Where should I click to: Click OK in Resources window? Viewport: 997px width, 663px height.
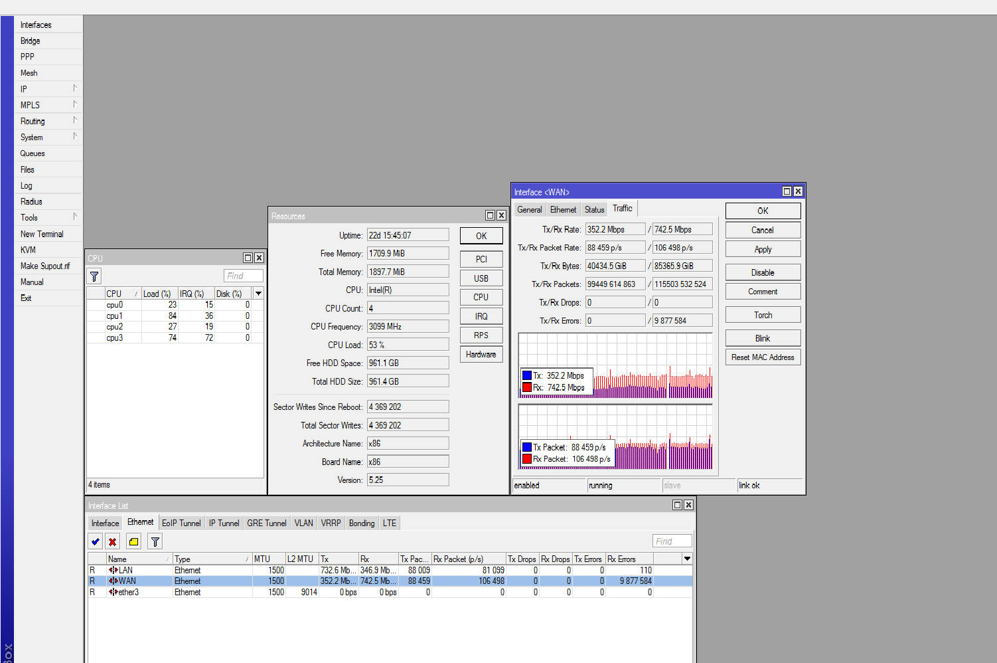click(481, 236)
